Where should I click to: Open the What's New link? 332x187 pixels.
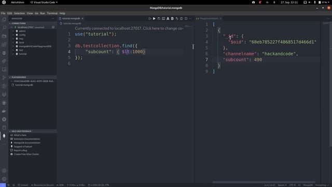[20, 135]
